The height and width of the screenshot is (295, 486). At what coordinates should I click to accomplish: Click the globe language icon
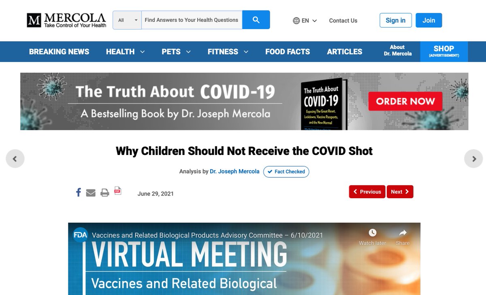tap(296, 21)
